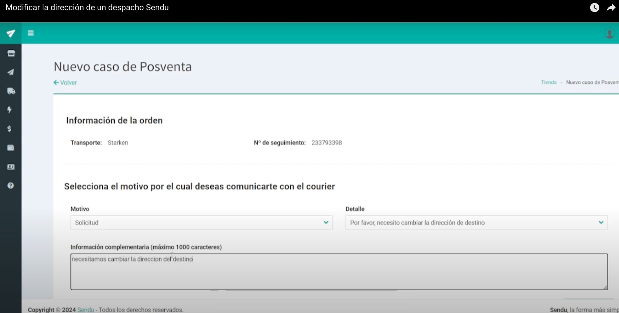The image size is (619, 313).
Task: Expand the Detalle dropdown
Action: pyautogui.click(x=476, y=223)
